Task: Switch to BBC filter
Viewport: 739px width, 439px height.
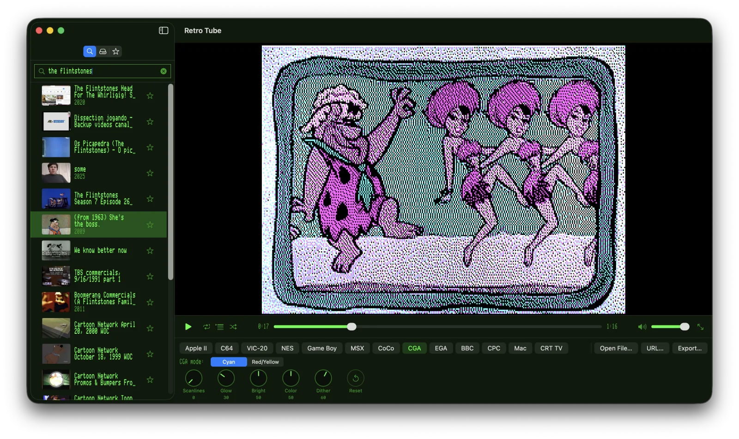Action: [467, 348]
